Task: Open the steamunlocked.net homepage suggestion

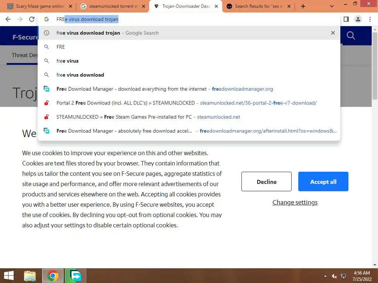Action: [x=189, y=117]
